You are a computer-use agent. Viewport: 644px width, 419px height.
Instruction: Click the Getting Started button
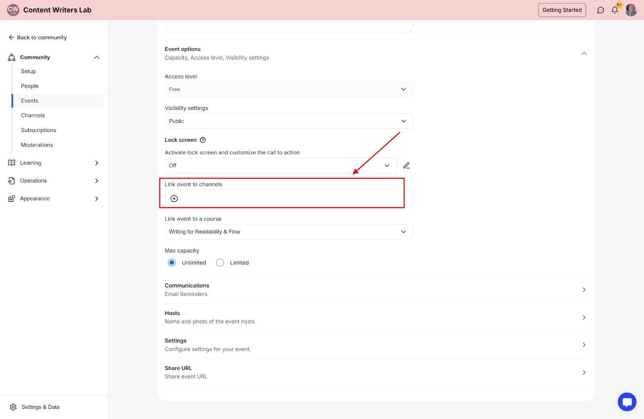562,10
